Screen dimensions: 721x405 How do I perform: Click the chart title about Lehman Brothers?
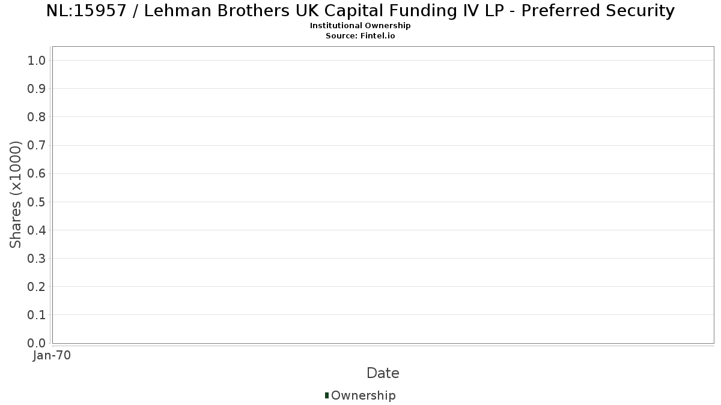[360, 11]
